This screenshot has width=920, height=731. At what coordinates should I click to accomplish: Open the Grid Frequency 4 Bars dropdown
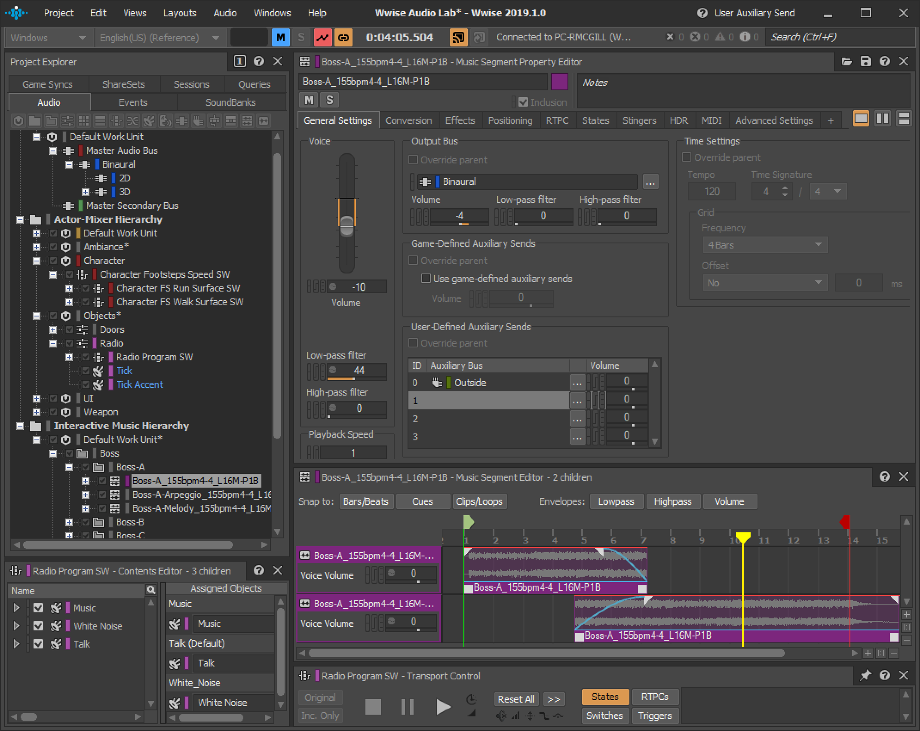[764, 245]
